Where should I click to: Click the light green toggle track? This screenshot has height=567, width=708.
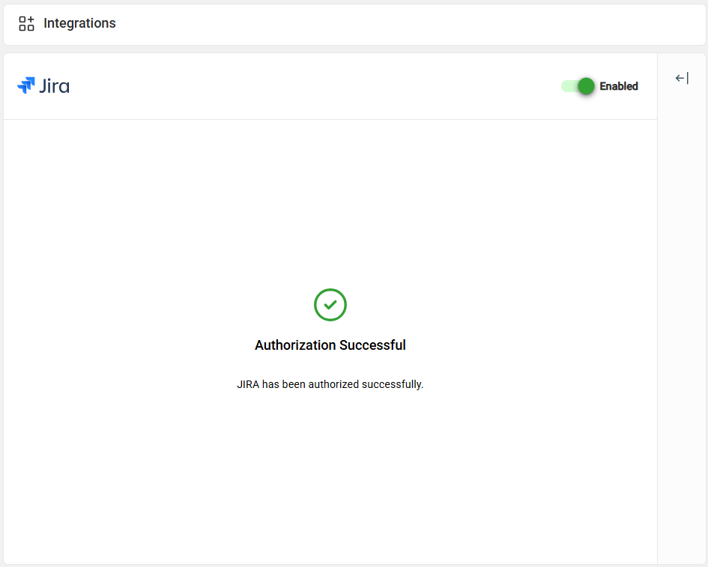568,86
